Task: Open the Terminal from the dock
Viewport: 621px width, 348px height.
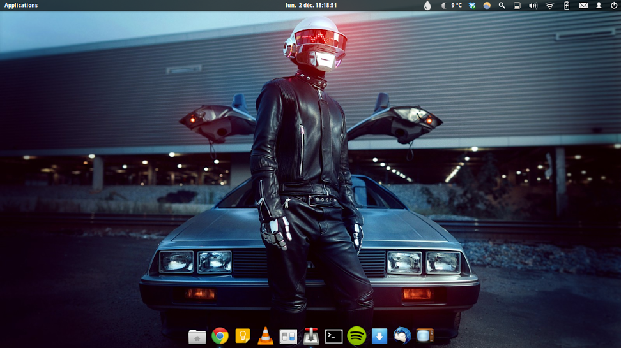Action: (x=334, y=336)
